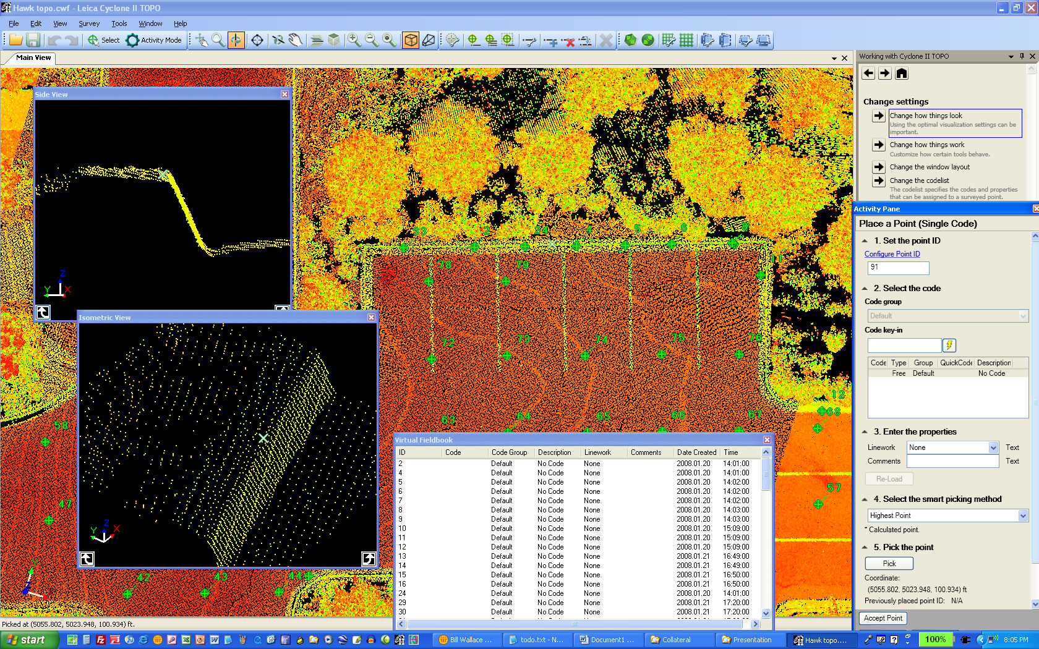Collapse '2. Select the code' section

pos(865,289)
